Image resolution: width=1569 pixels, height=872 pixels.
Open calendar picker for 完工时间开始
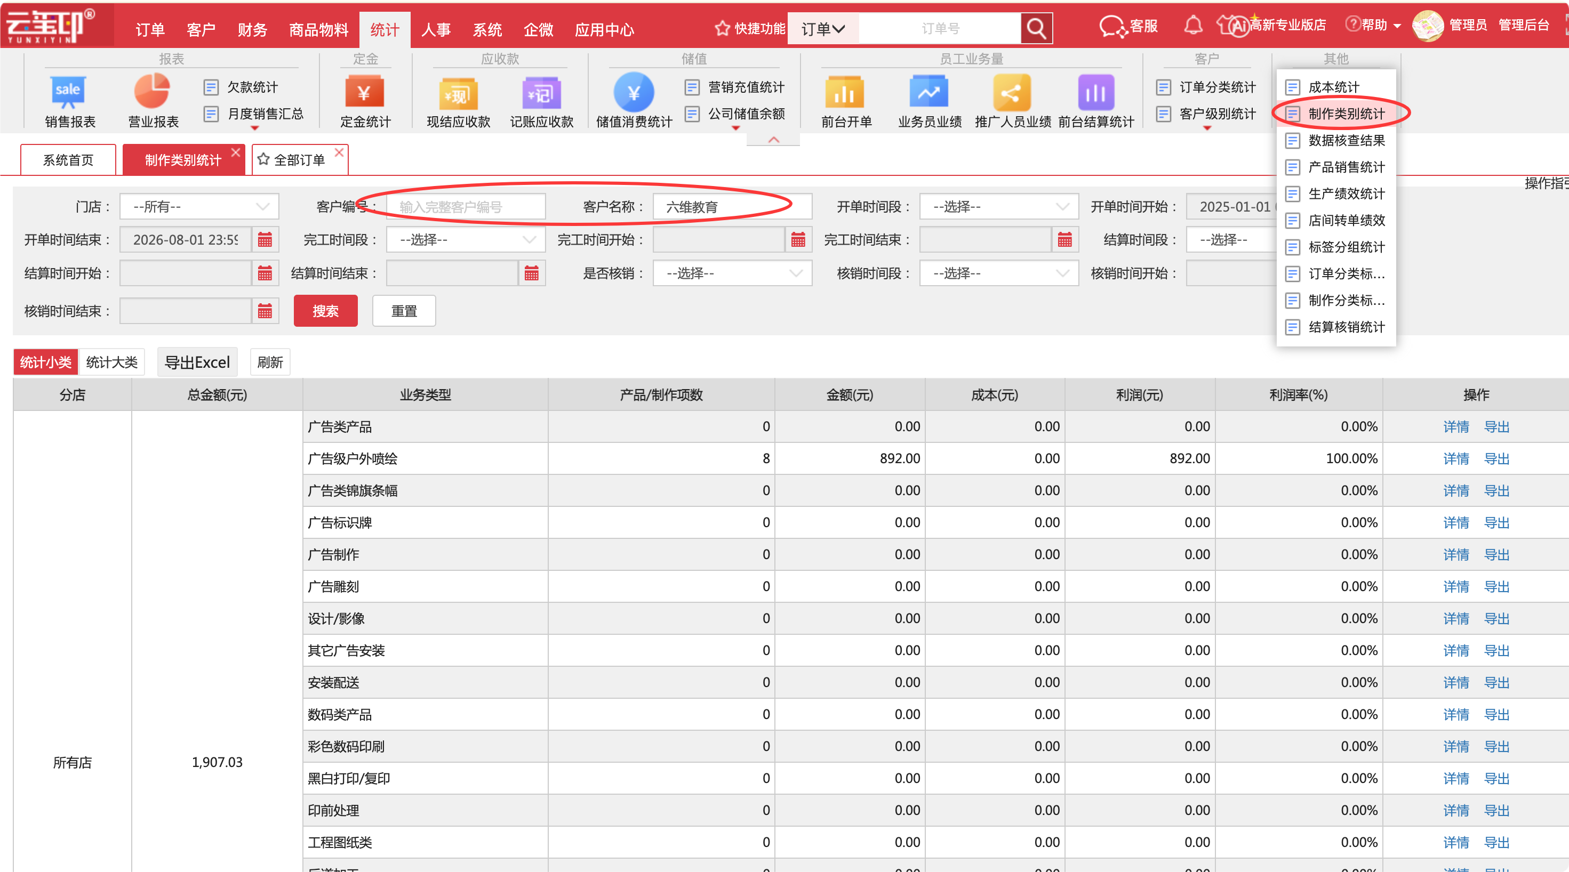[798, 239]
